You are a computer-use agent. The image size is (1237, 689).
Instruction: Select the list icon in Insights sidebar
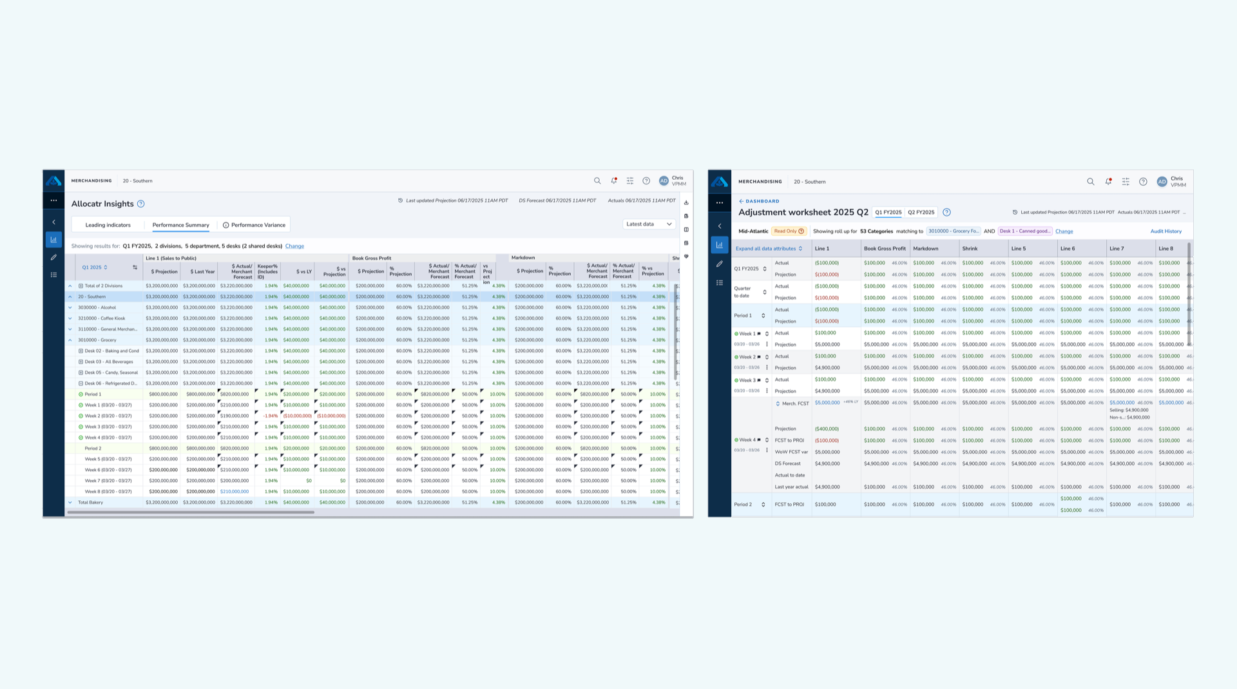[53, 275]
